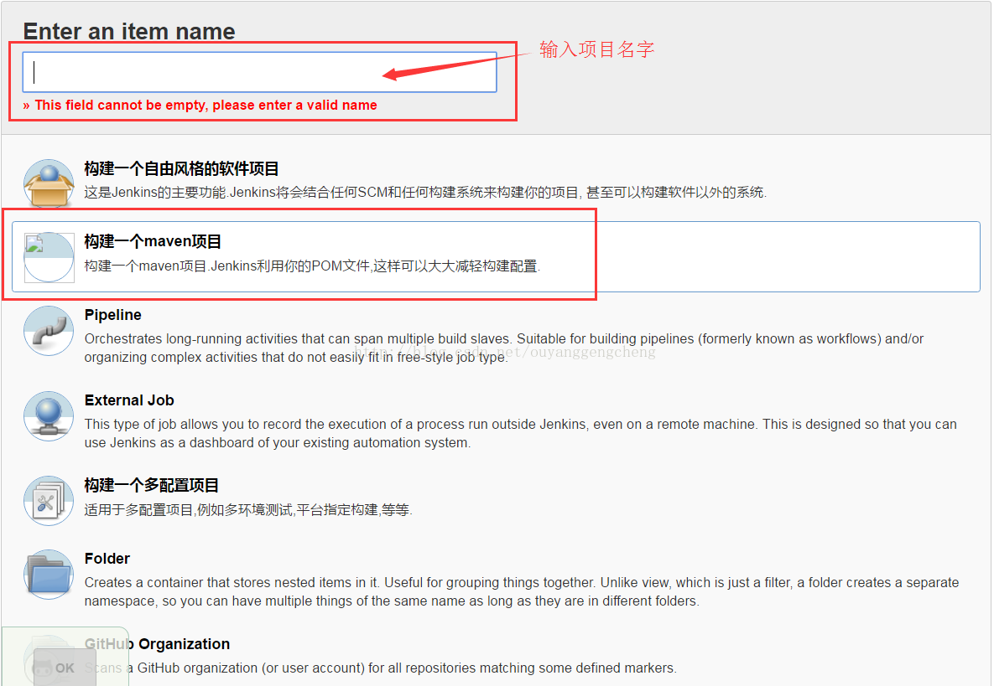The width and height of the screenshot is (994, 686).
Task: Choose the Pipeline item type title
Action: click(113, 315)
